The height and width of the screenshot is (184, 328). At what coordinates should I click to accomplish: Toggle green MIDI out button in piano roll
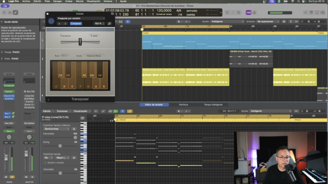click(x=115, y=111)
